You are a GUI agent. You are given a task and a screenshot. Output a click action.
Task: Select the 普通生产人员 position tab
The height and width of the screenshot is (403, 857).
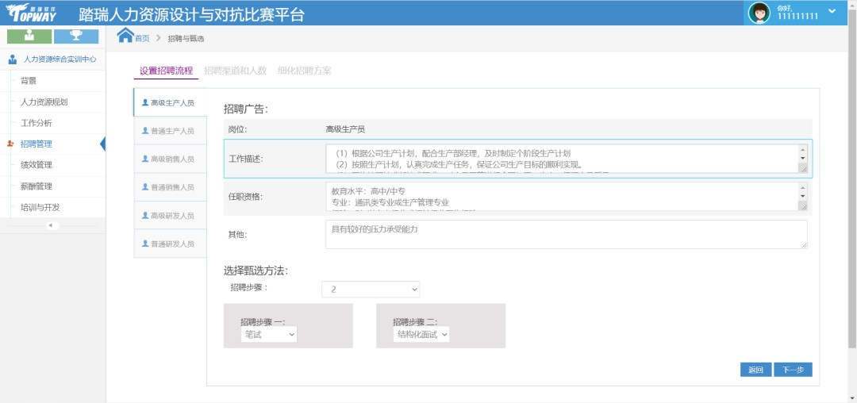[x=167, y=131]
